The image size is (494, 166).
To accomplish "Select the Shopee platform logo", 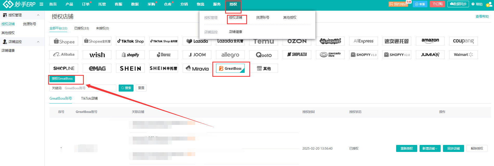I will (64, 41).
